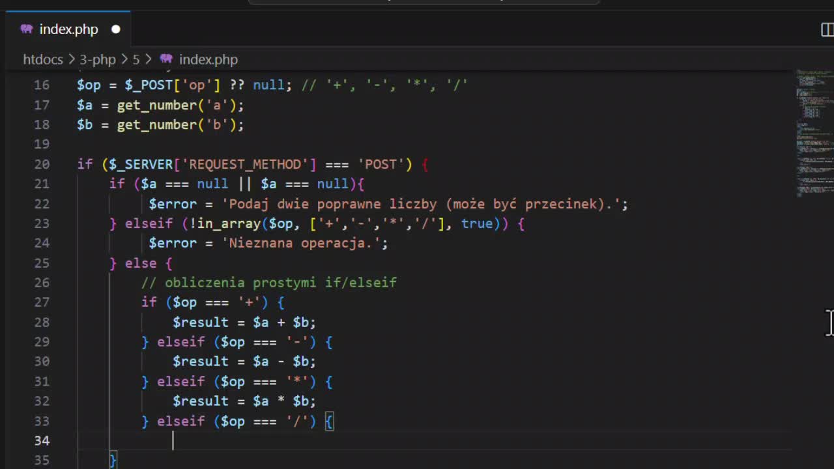This screenshot has height=469, width=834.
Task: Click the get_number call on line 17
Action: point(156,105)
